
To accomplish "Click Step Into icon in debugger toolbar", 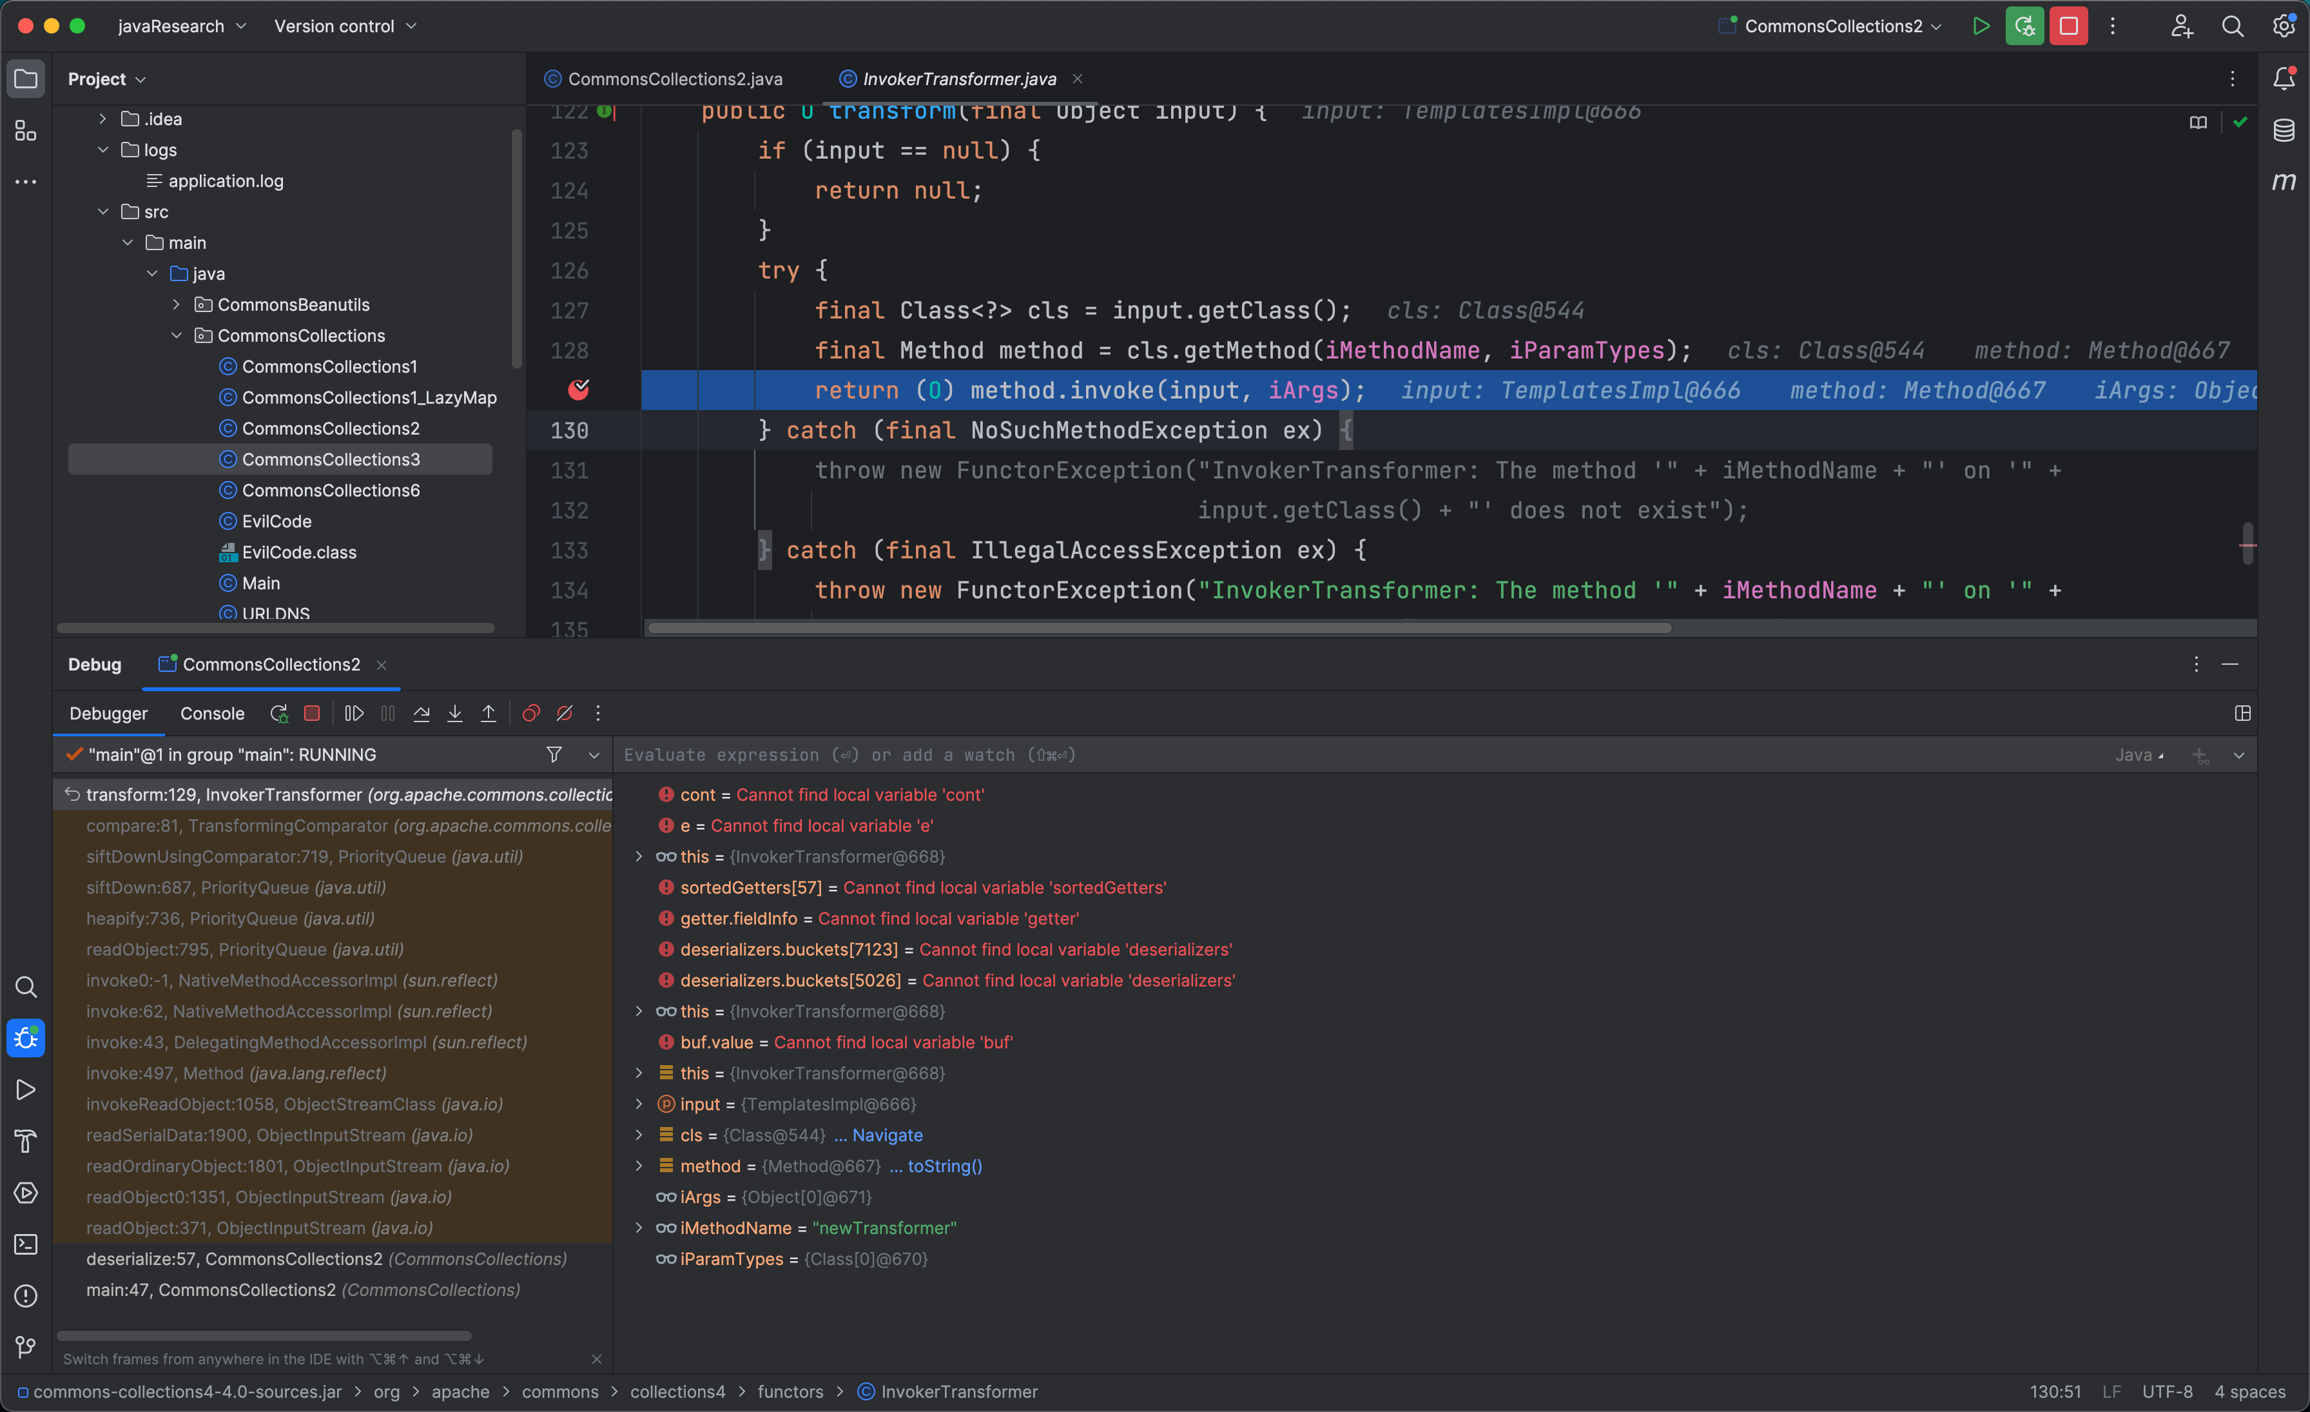I will click(454, 714).
